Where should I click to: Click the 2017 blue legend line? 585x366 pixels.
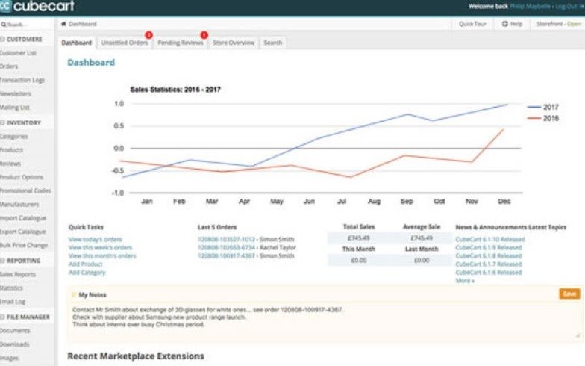click(534, 107)
